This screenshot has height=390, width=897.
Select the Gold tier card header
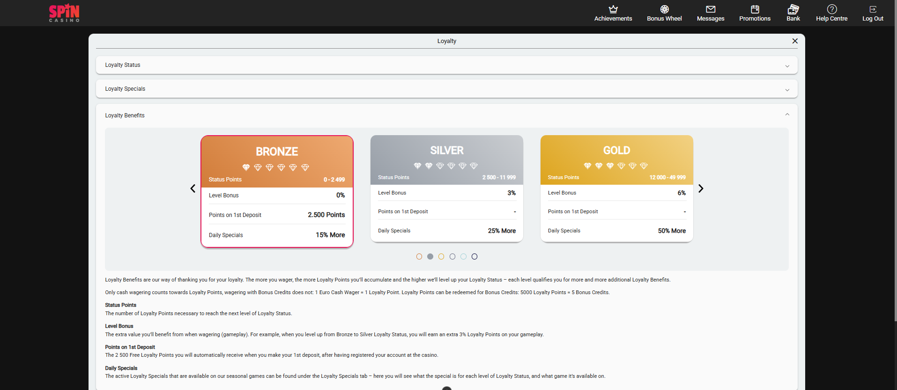pos(616,160)
